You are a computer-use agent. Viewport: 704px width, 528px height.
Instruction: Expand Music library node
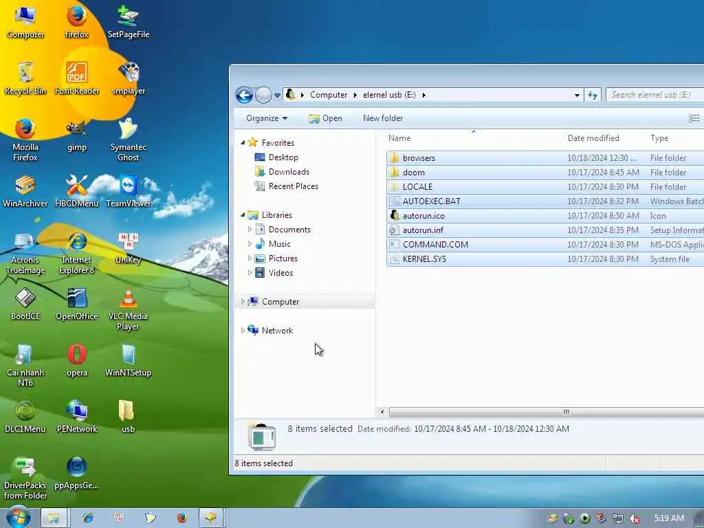pyautogui.click(x=250, y=244)
